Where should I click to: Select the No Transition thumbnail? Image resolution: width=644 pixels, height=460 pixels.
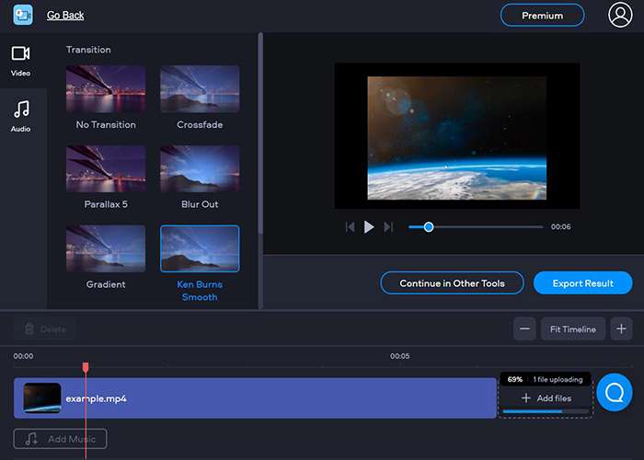coord(106,88)
